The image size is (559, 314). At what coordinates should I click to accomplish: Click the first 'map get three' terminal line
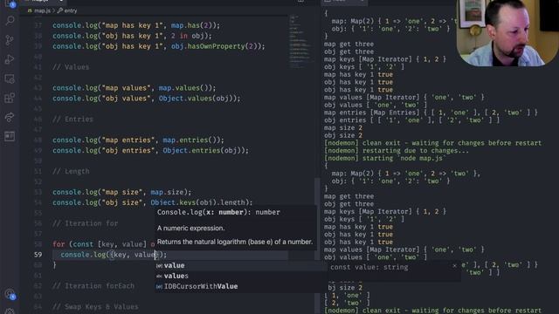[x=349, y=44]
